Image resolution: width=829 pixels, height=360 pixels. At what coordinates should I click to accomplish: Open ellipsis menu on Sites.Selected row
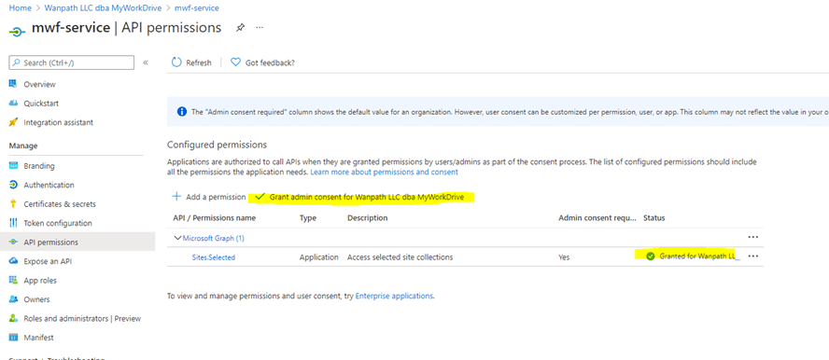(753, 256)
